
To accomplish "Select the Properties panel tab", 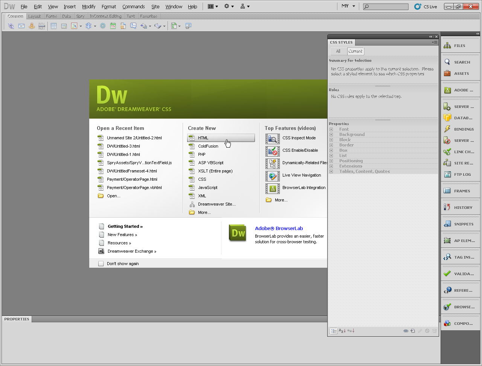I will (x=17, y=319).
